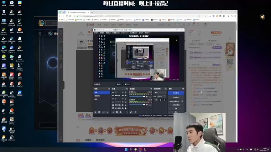Open Wallpaper Engine desktop shortcut
The width and height of the screenshot is (271, 152).
12,49
